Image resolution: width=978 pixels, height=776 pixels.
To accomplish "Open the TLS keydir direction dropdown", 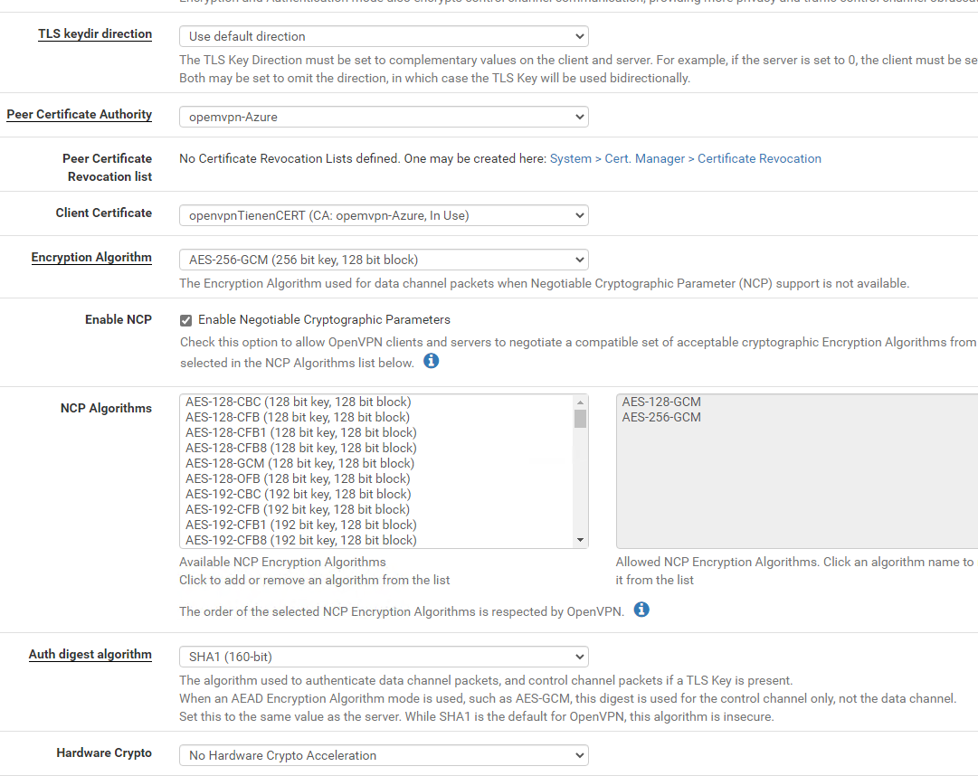I will pyautogui.click(x=384, y=36).
